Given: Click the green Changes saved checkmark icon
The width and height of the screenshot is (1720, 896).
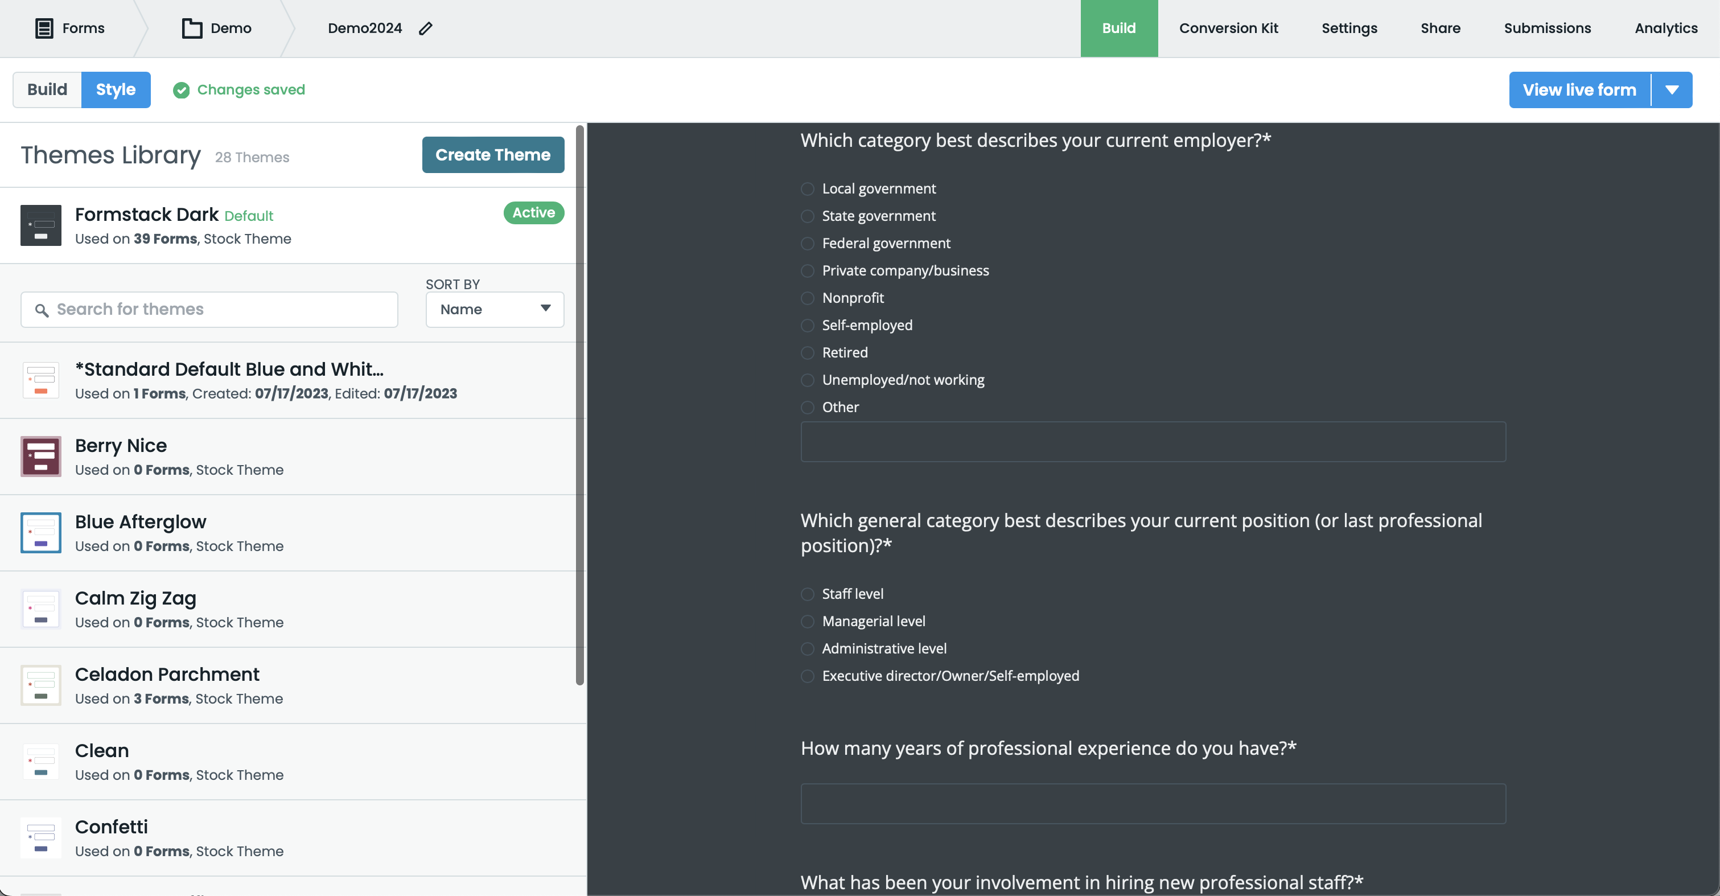Looking at the screenshot, I should point(181,90).
